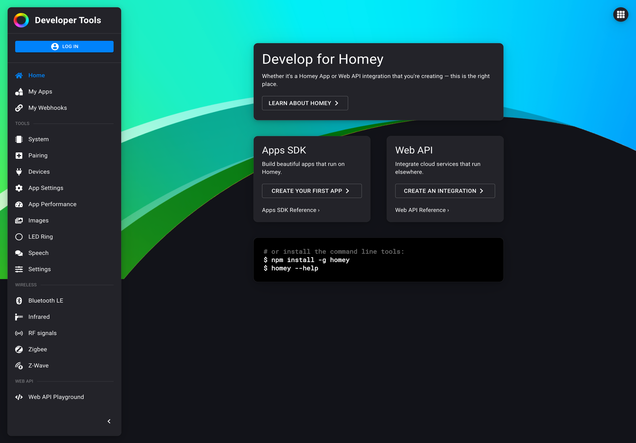This screenshot has height=443, width=636.
Task: Click the blue Log In button
Action: click(x=64, y=47)
